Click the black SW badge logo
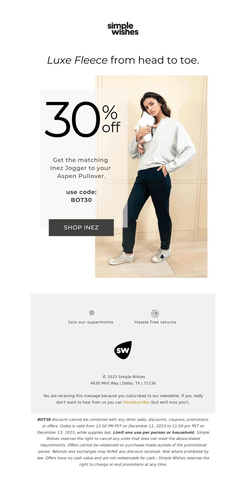 (x=123, y=350)
